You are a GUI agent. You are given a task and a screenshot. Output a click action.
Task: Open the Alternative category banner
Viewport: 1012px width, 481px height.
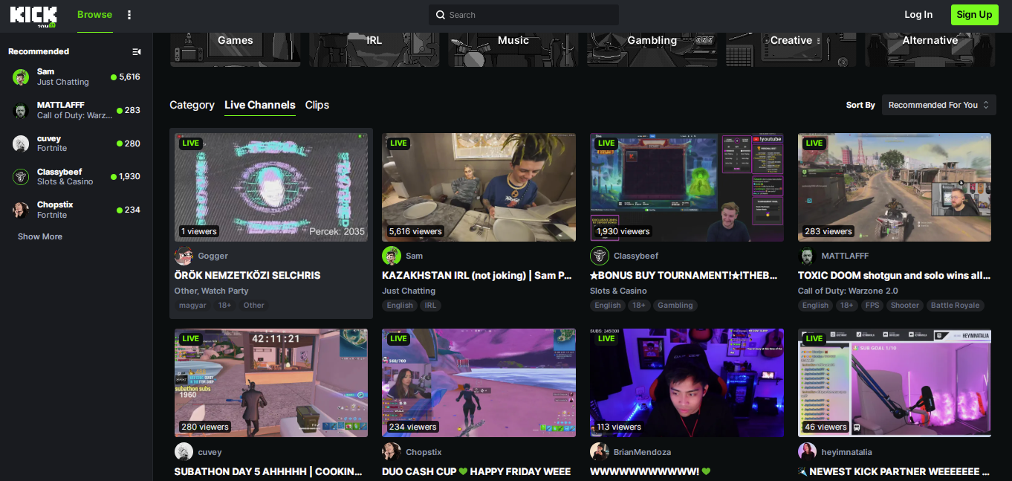coord(930,50)
